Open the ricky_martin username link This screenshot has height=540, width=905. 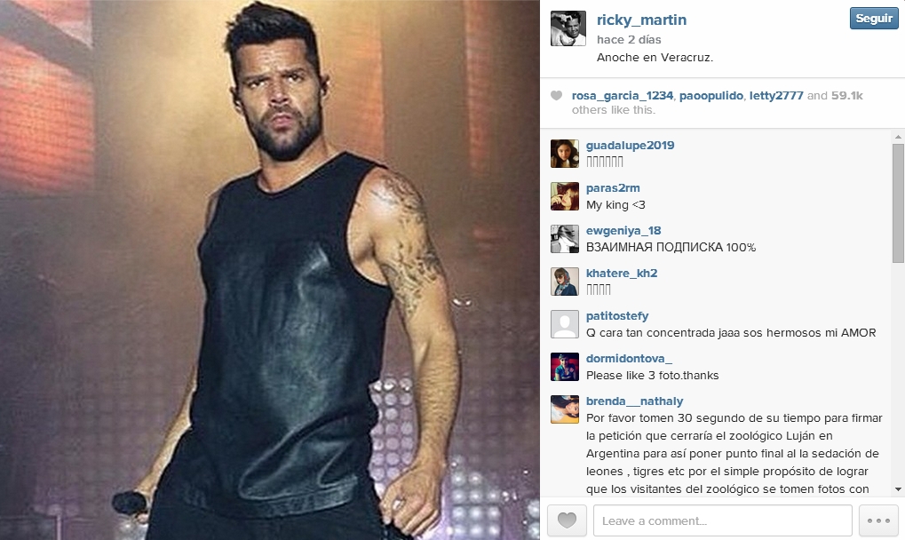click(641, 20)
